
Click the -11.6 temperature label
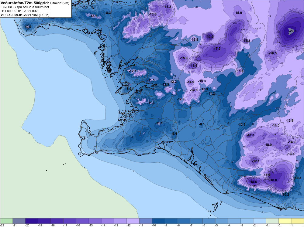click(x=151, y=103)
